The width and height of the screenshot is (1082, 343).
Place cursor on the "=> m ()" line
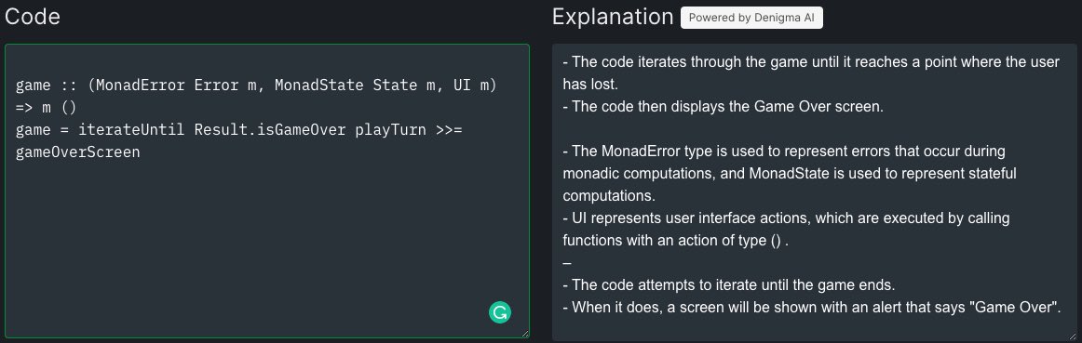(x=47, y=108)
